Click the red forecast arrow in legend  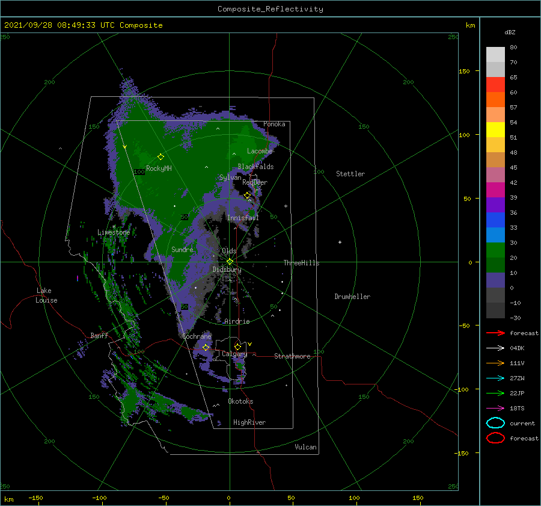coord(495,333)
